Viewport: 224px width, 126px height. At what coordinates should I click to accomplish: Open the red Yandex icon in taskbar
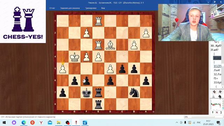(x=33, y=122)
